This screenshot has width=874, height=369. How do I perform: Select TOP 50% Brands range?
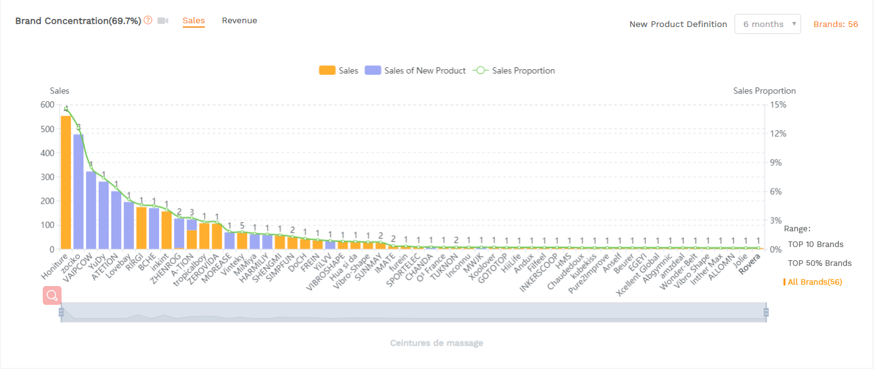(x=820, y=263)
